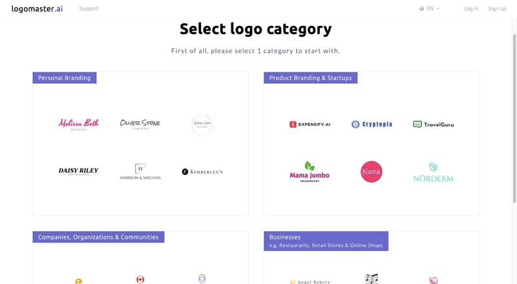Click the Mama Jumbo leaf logo

(x=310, y=166)
